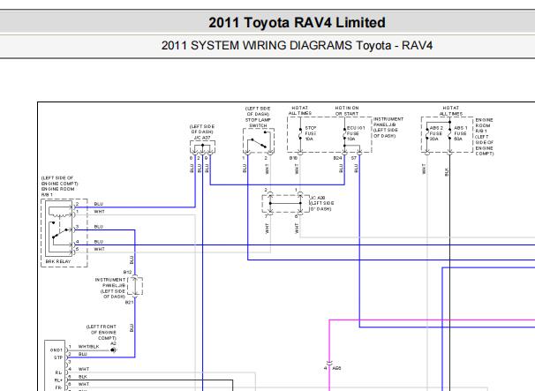Image resolution: width=535 pixels, height=391 pixels.
Task: Select '2011 SYSTEM WIRING DIAGRAMS Toyota - RAV4' subtitle
Action: click(297, 45)
